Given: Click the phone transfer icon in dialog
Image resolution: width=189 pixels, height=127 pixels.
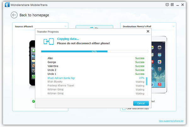Looking at the screenshot, I should click(x=49, y=41).
